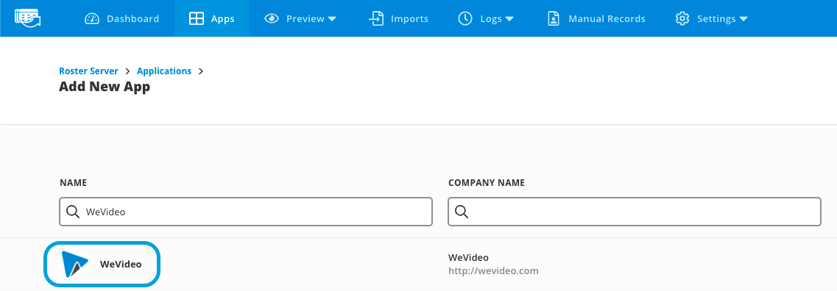Follow the Applications breadcrumb link
837x291 pixels.
pos(164,71)
